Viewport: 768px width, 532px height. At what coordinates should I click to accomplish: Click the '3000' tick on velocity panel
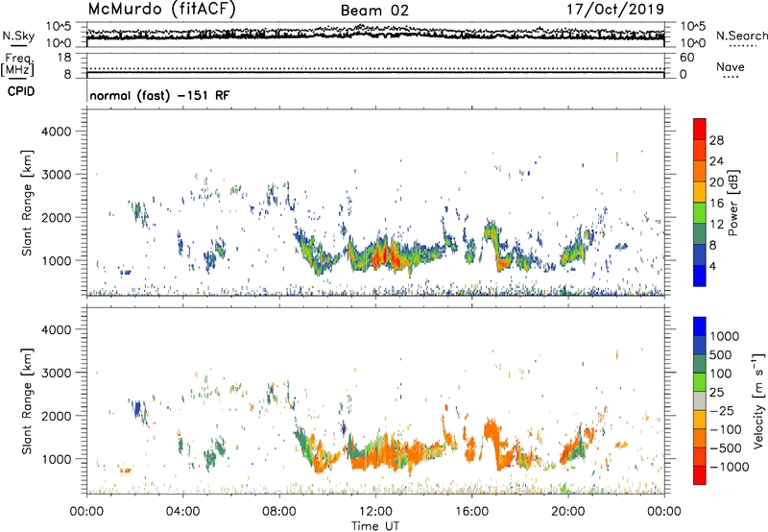click(56, 373)
